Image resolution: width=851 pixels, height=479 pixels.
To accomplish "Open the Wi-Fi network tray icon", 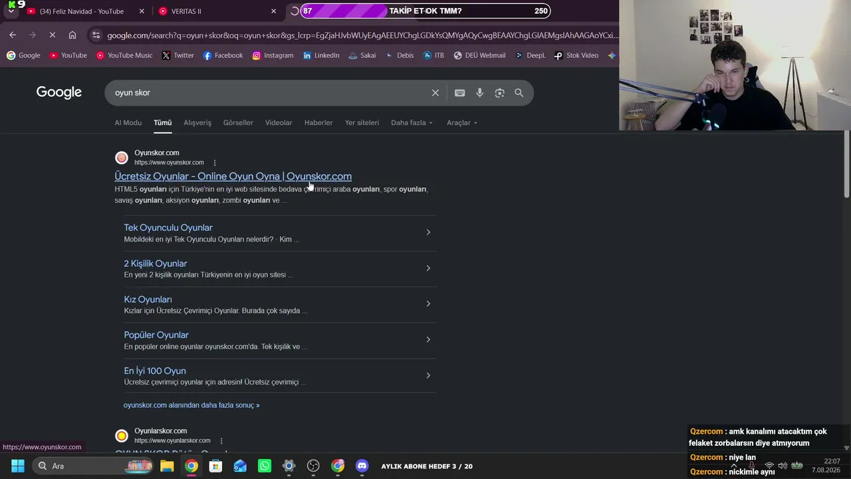I will tap(769, 466).
